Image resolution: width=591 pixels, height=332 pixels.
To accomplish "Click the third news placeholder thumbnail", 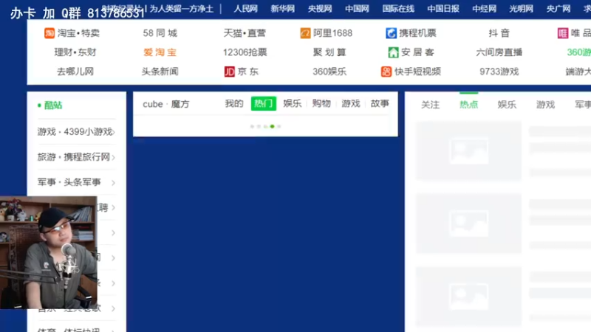I will (469, 297).
